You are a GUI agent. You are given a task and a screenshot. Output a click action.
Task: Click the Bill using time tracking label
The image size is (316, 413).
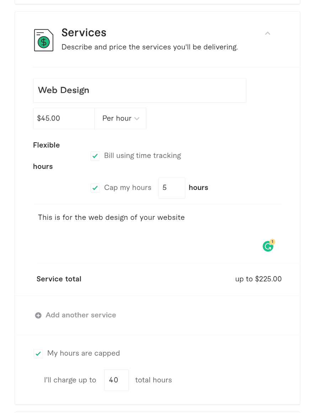click(143, 156)
